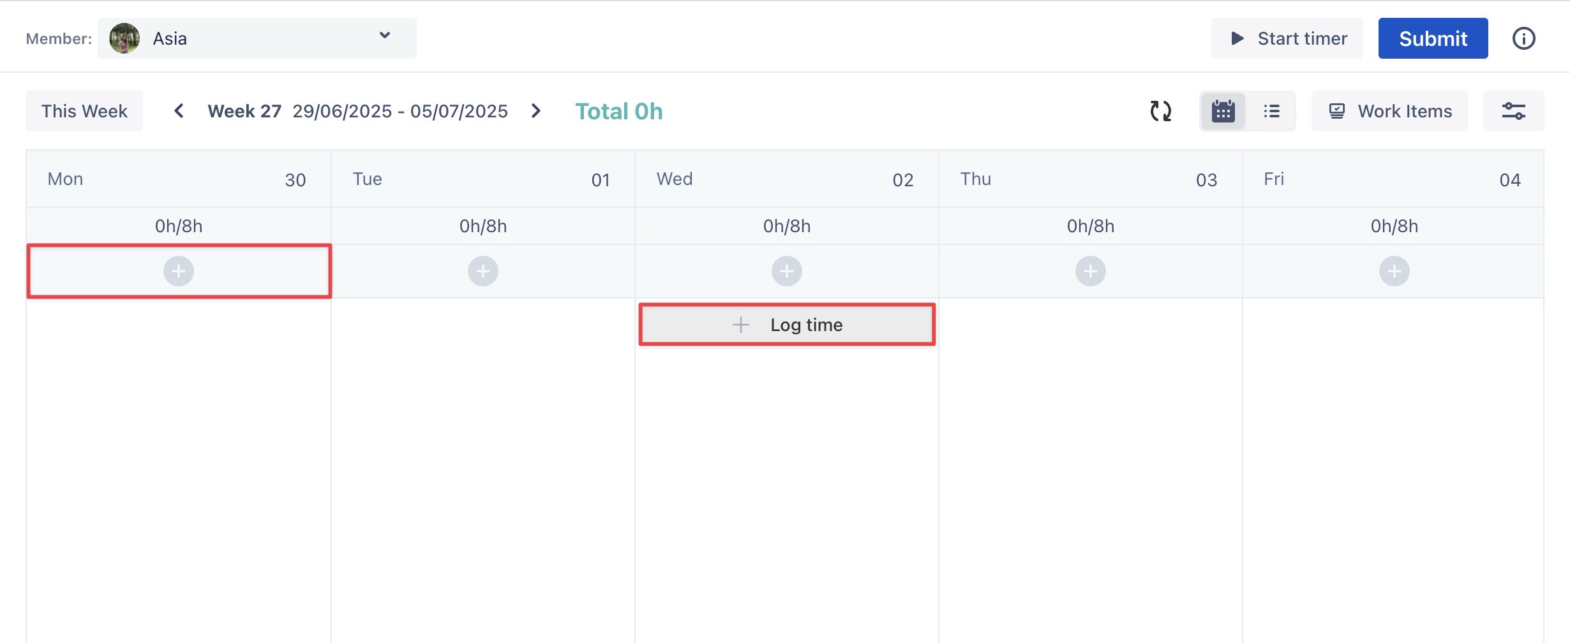Click the refresh sync icon

1160,111
